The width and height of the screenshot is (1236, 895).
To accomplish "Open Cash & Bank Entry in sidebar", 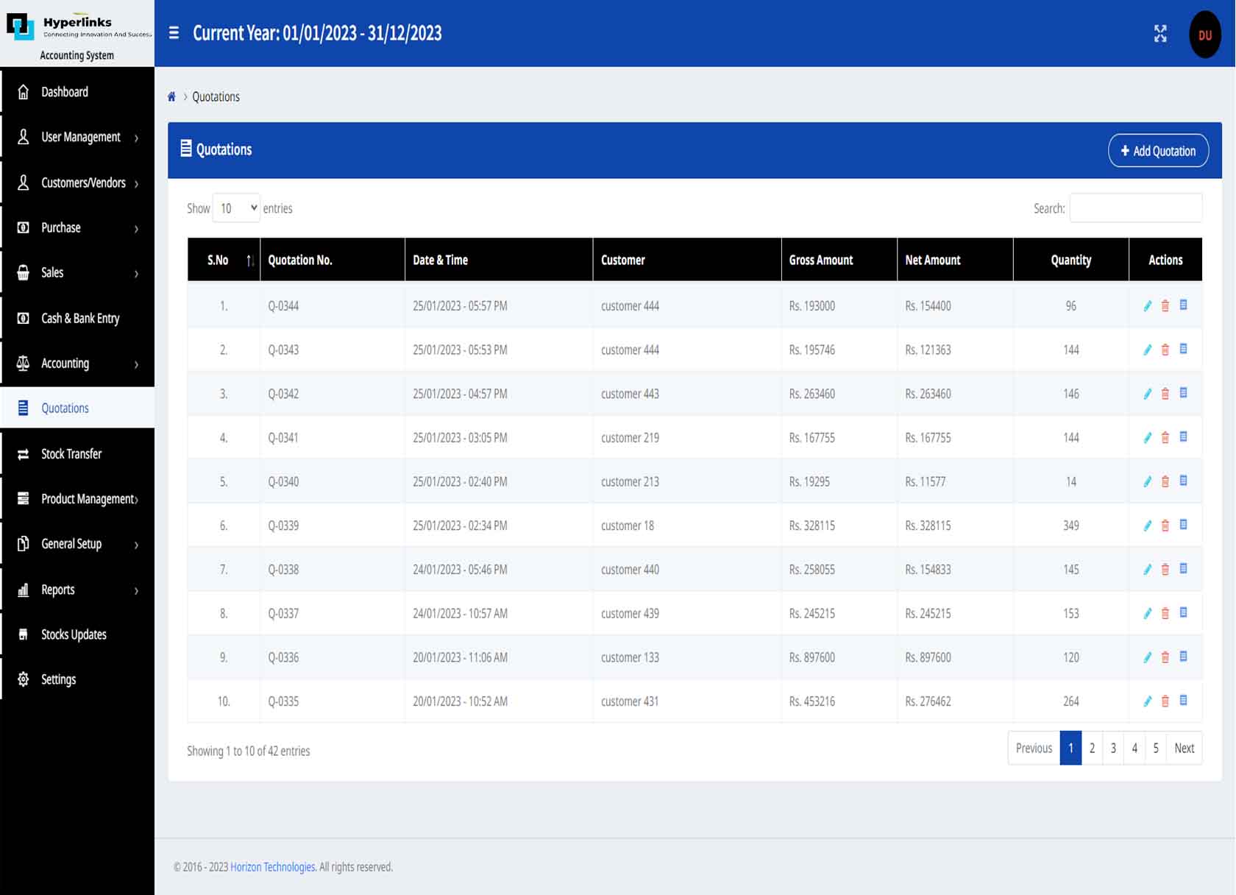I will point(77,318).
